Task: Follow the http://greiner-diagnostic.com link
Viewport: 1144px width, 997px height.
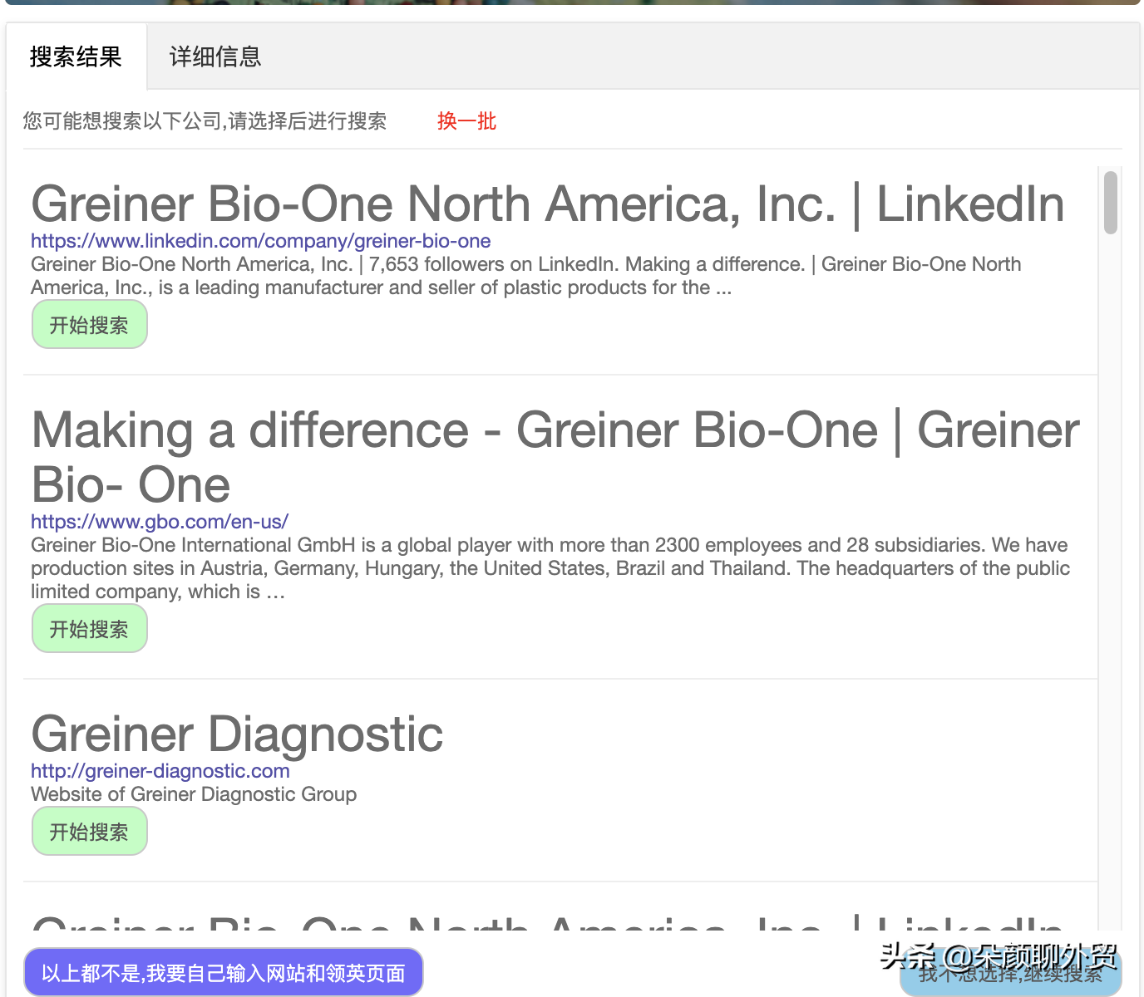Action: coord(160,771)
